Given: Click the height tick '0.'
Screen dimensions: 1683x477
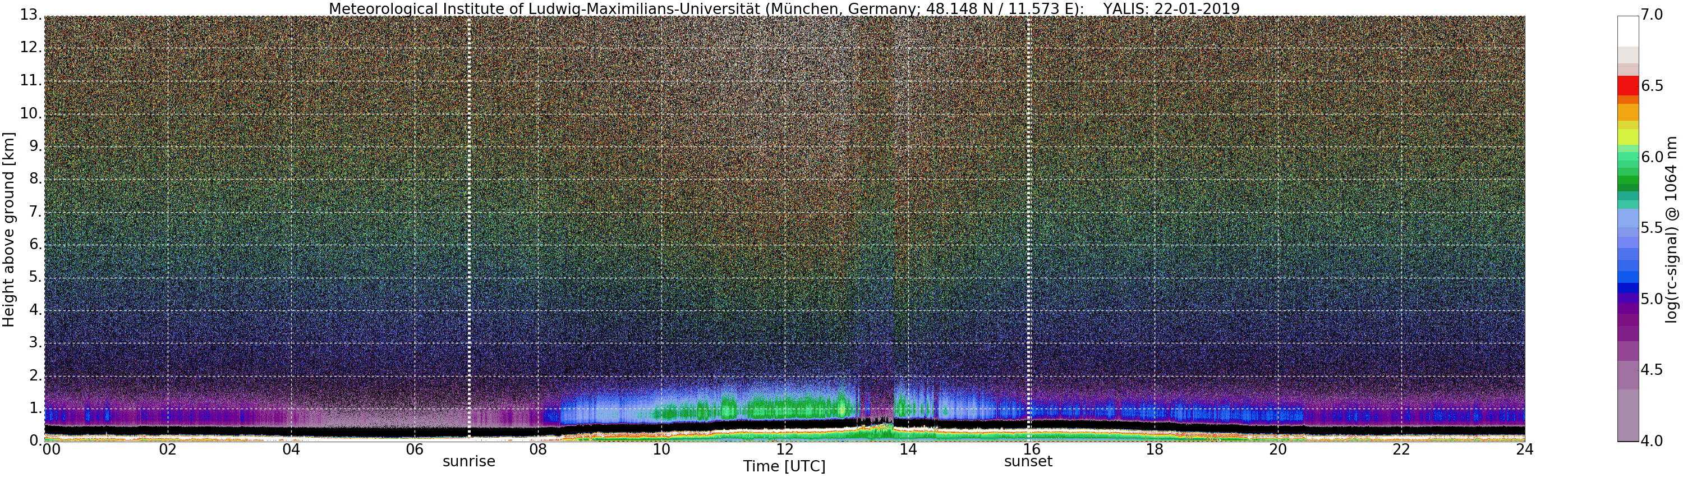Looking at the screenshot, I should coord(35,441).
